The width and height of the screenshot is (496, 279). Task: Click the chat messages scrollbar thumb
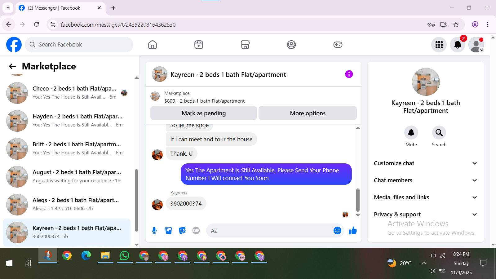[358, 200]
